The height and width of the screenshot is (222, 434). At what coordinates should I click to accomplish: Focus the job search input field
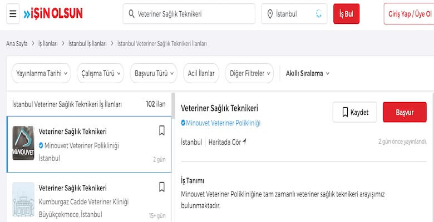click(x=189, y=14)
